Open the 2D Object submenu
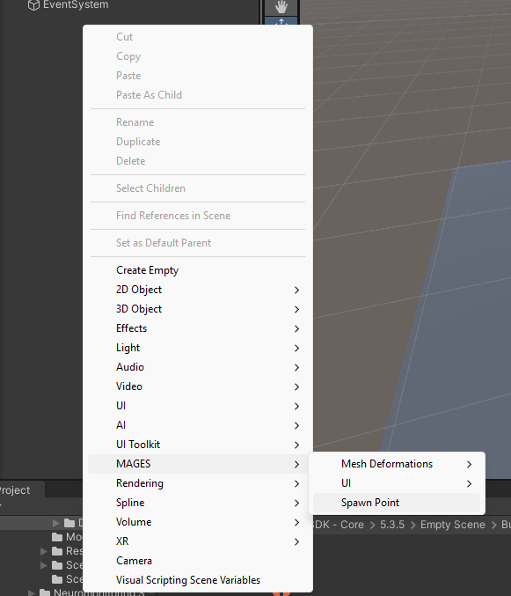This screenshot has height=596, width=511. [197, 290]
